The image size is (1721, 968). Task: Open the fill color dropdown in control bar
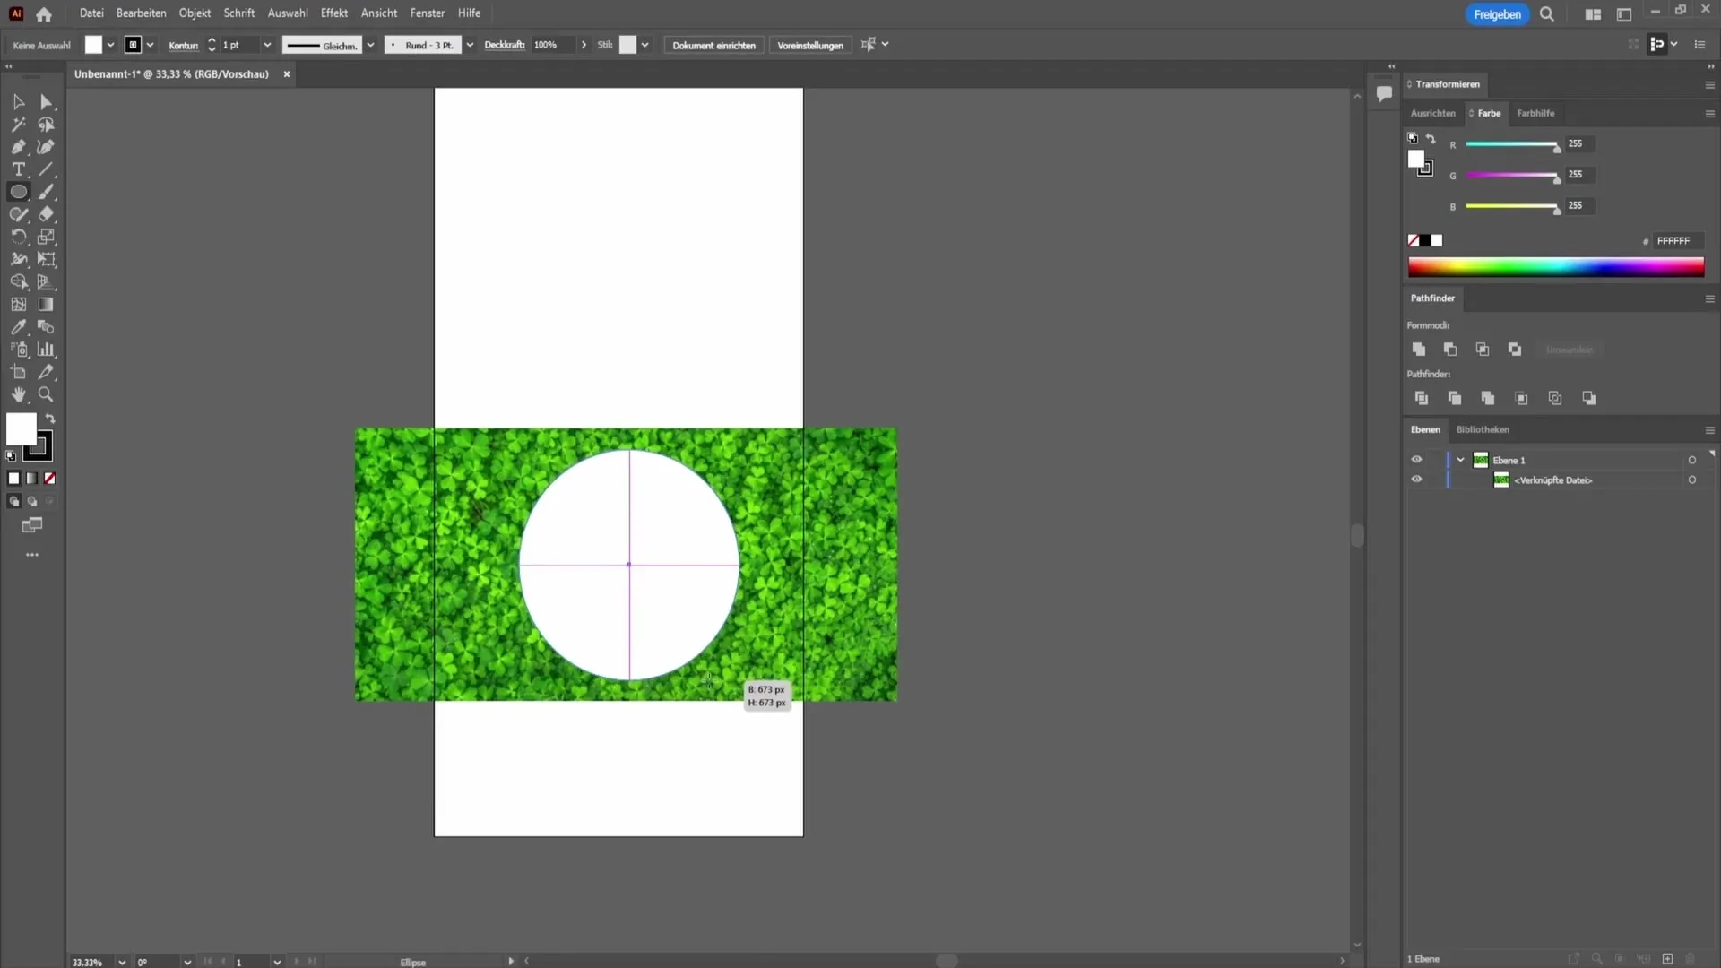pos(110,45)
